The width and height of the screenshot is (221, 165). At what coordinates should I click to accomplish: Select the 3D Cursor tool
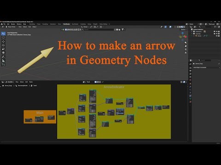pyautogui.click(x=3, y=38)
